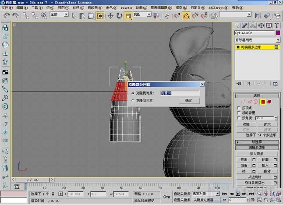Enable the 按顶点 checkbox

point(239,108)
